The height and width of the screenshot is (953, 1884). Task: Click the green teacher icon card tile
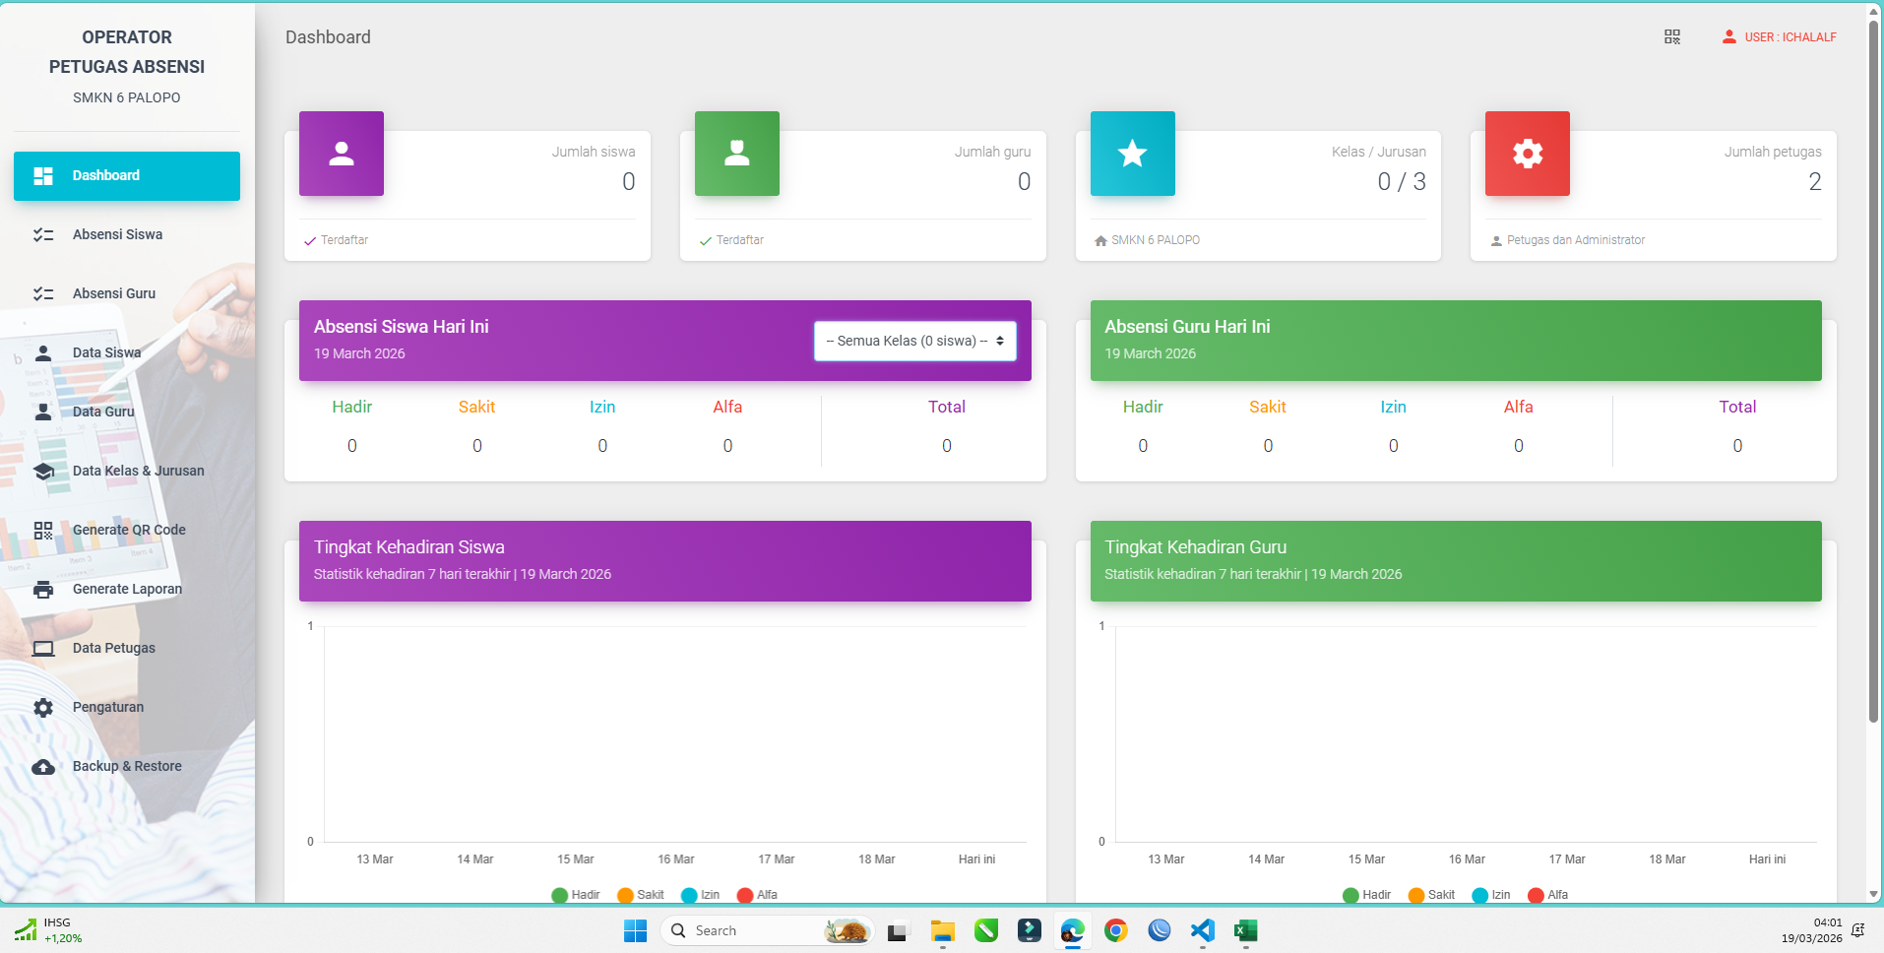point(736,154)
